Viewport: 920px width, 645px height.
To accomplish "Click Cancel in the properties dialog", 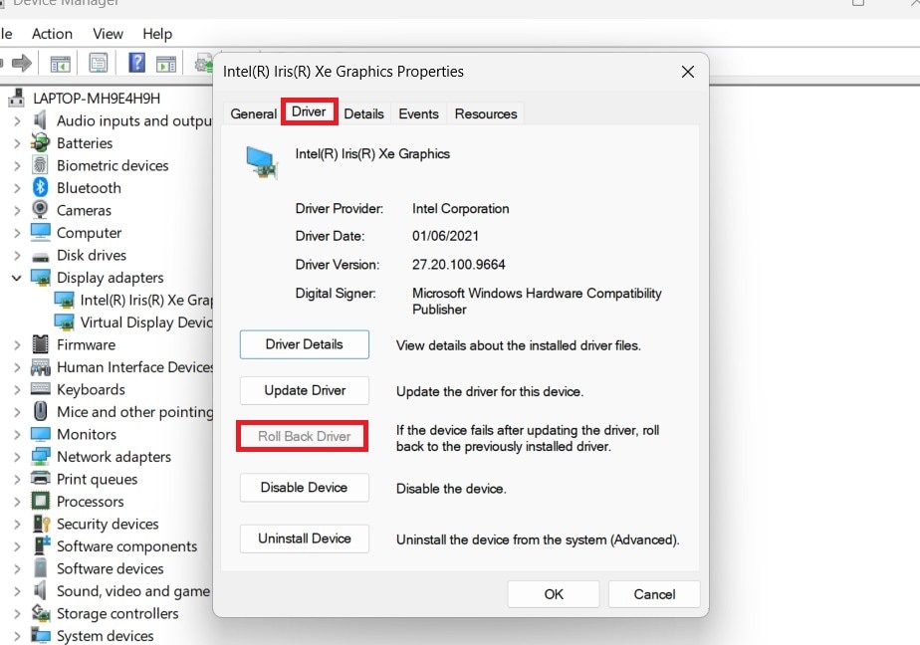I will click(x=654, y=594).
